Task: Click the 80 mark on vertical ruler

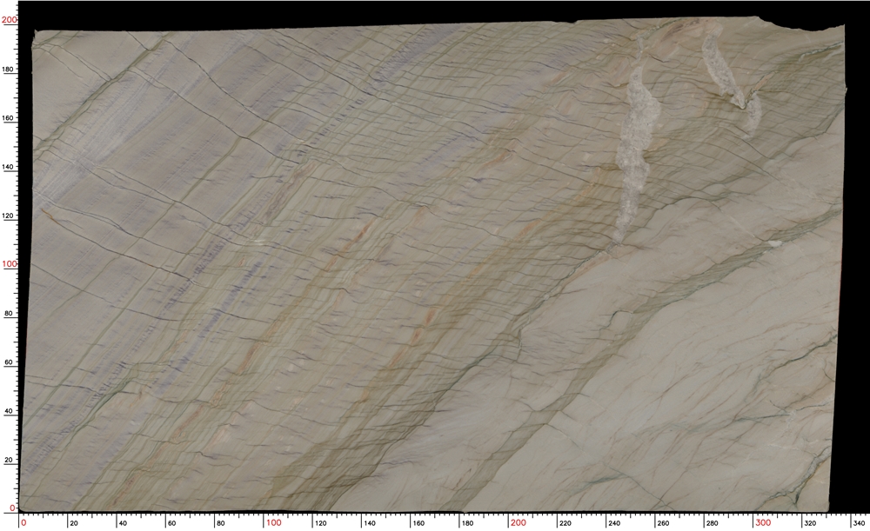Action: (x=9, y=313)
